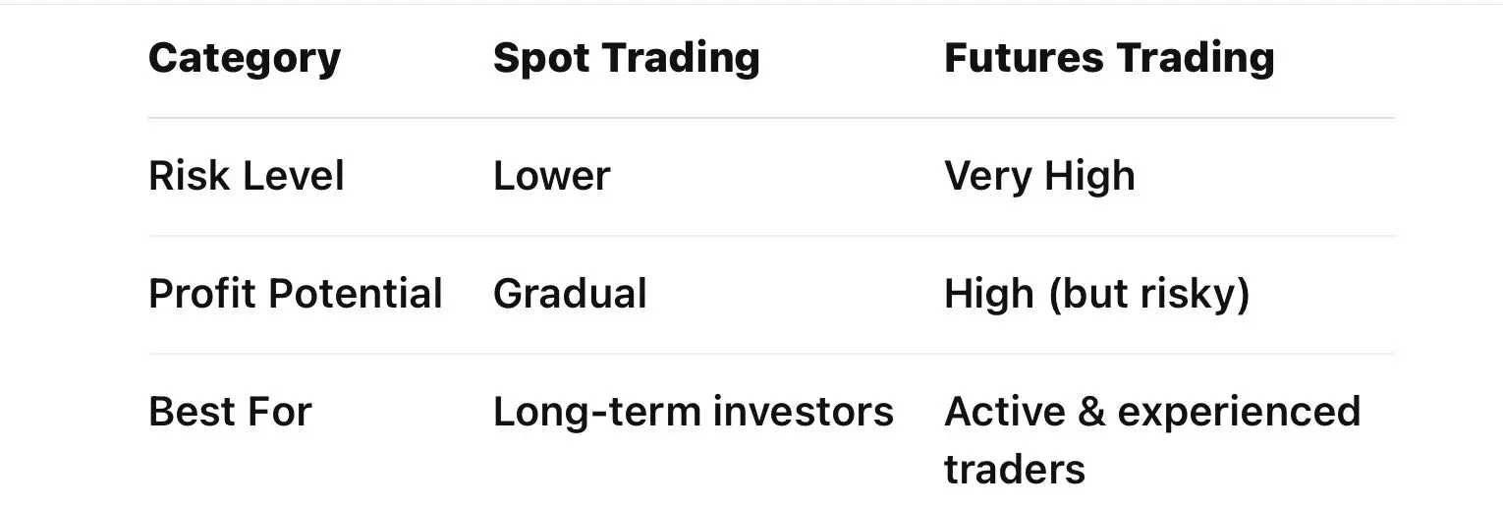Click the High (but risky) cell

tap(1096, 294)
